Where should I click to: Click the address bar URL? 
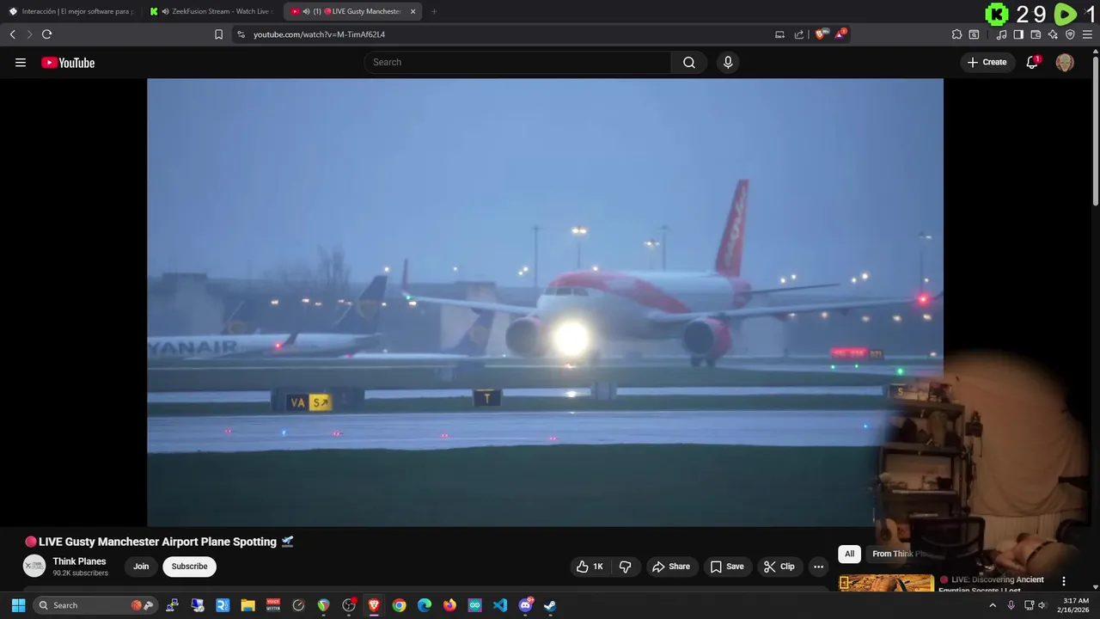[319, 34]
